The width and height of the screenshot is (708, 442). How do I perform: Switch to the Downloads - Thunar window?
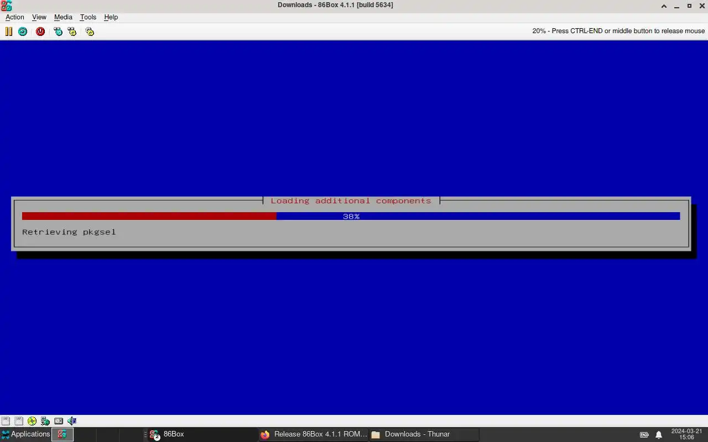(x=424, y=434)
